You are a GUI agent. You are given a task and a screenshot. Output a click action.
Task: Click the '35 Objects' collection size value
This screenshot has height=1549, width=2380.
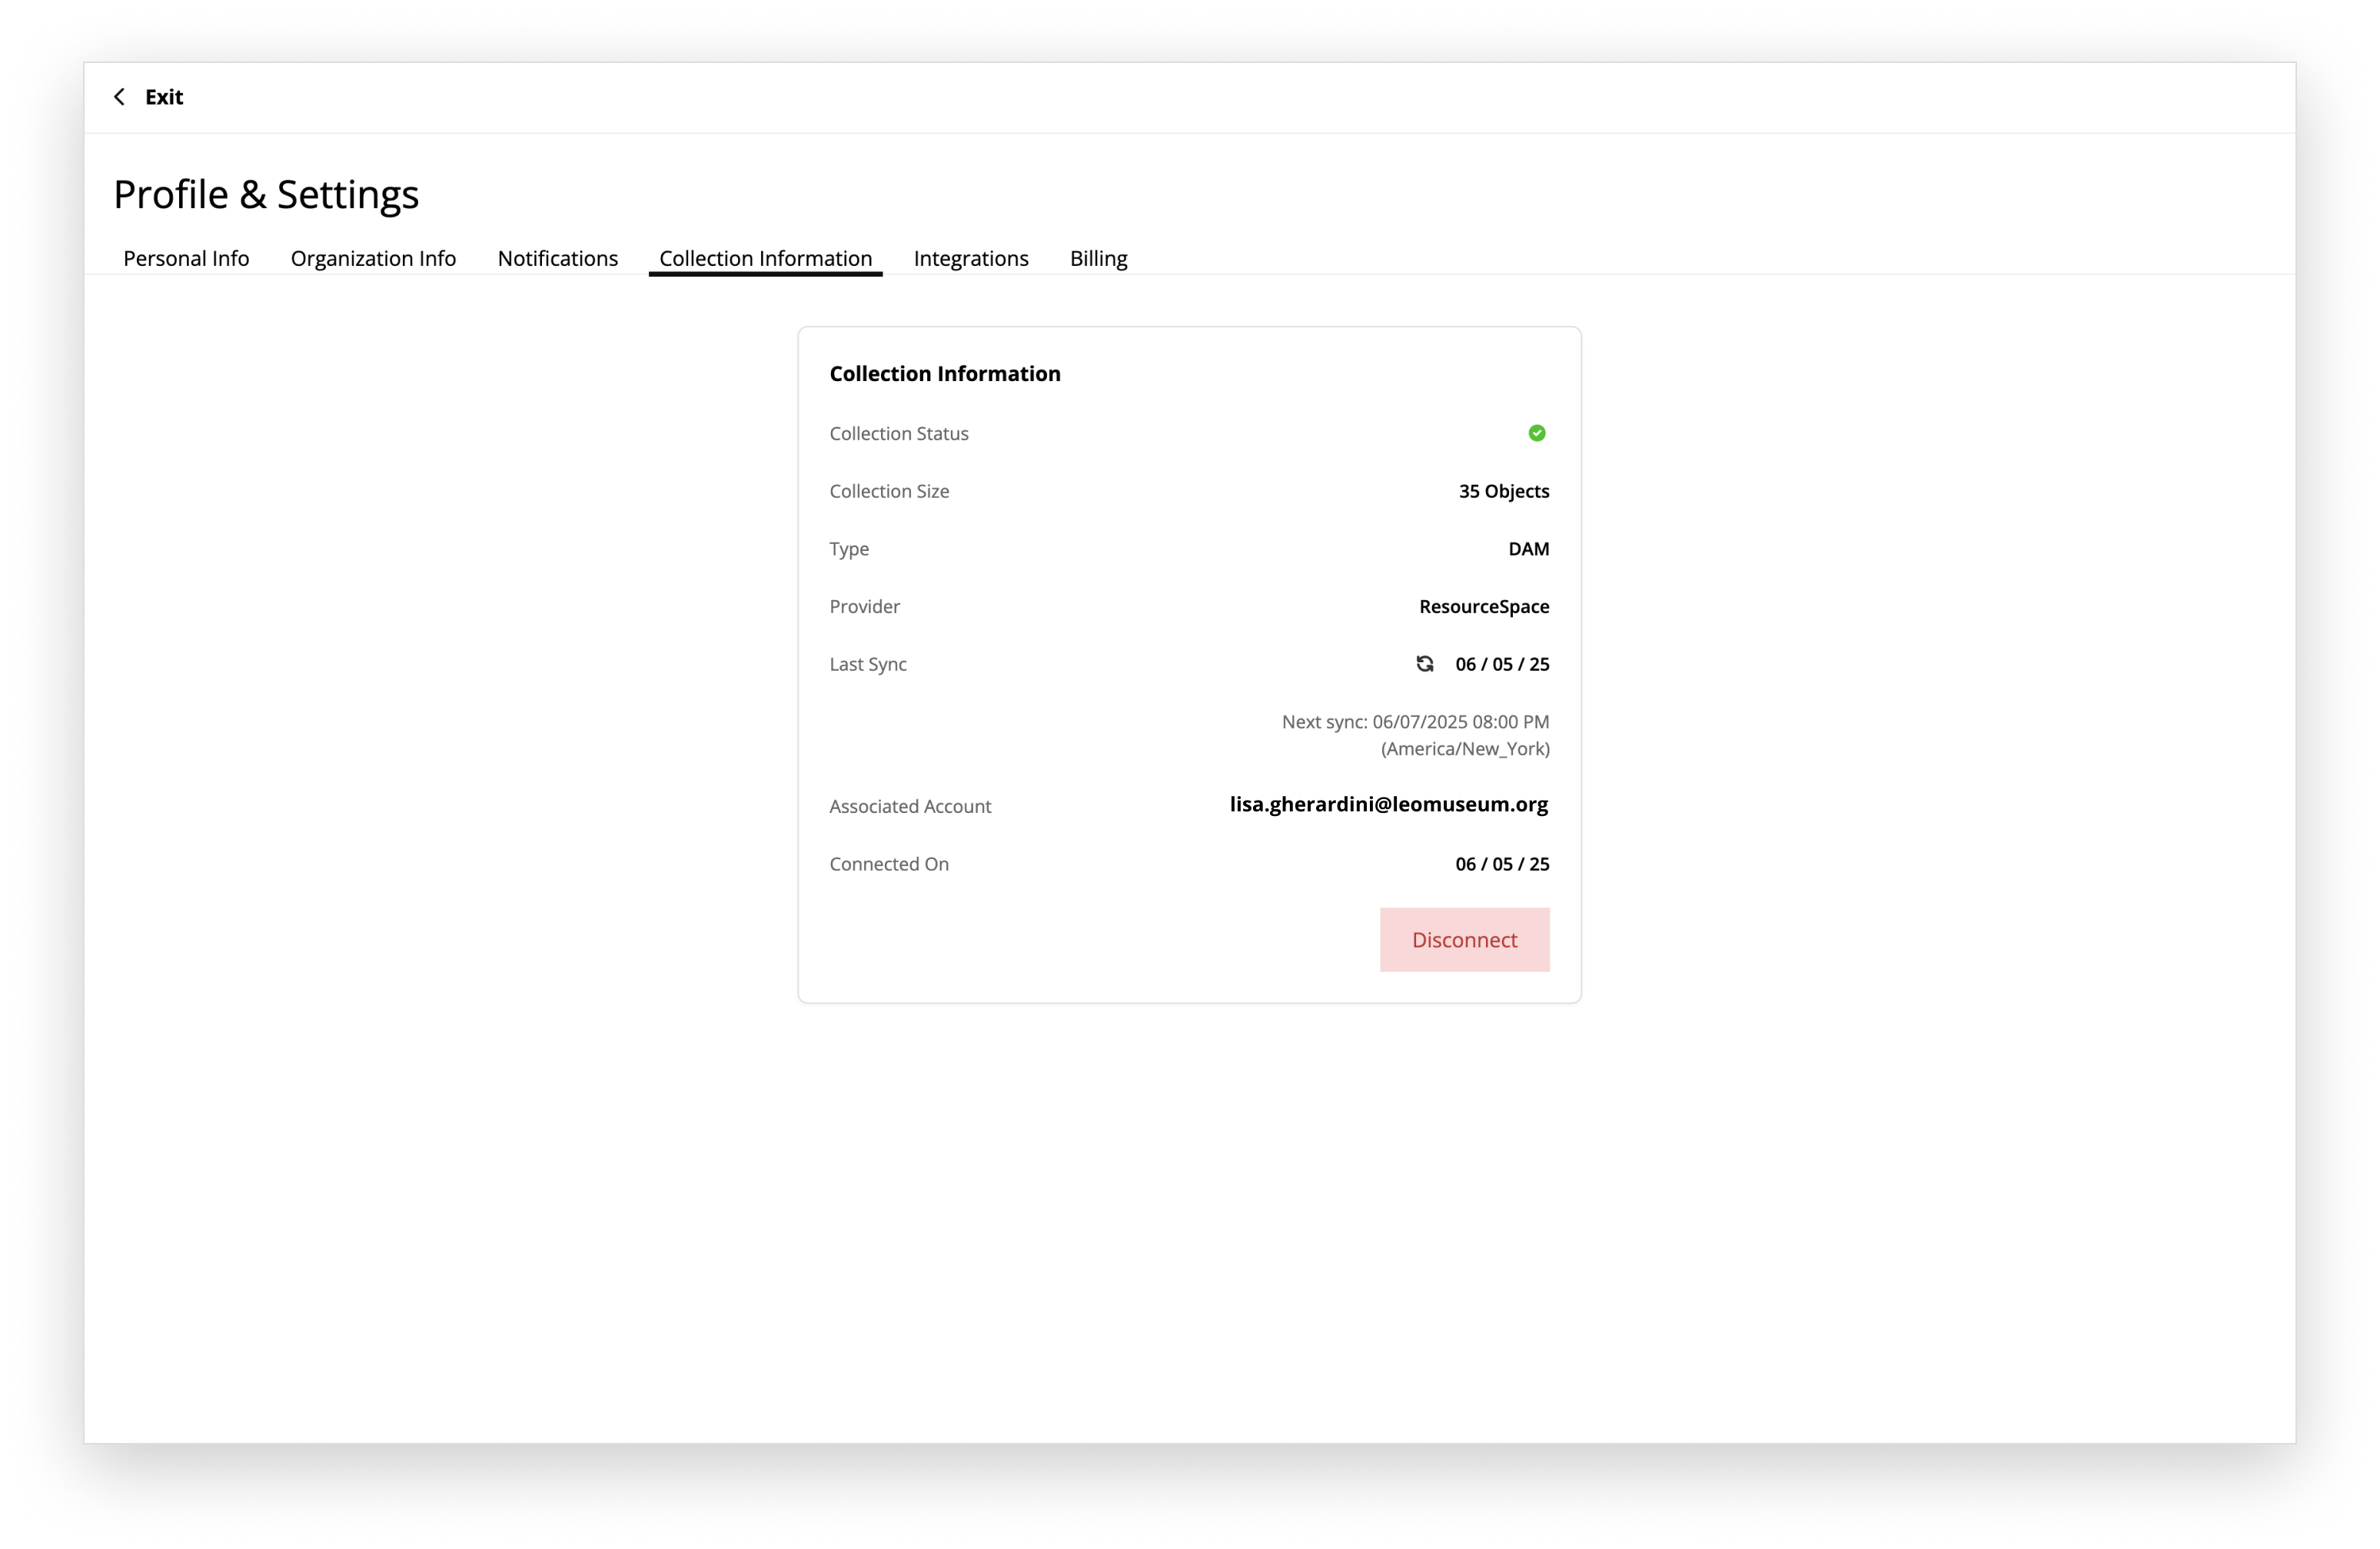point(1504,491)
